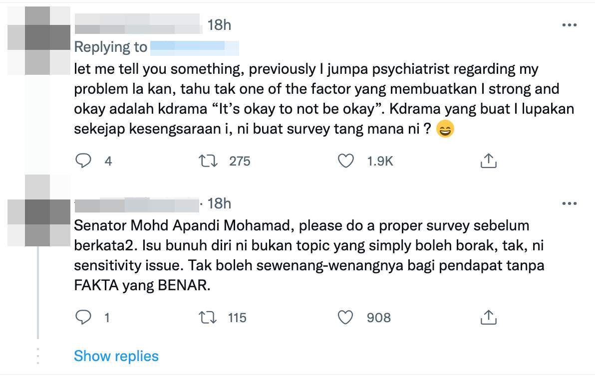Open the Replying to mentioned account
Screen dimensions: 595x377
pos(195,48)
